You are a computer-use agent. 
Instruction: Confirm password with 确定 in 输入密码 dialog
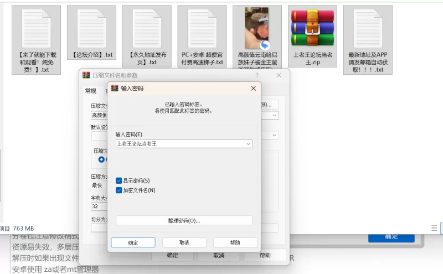pos(133,242)
